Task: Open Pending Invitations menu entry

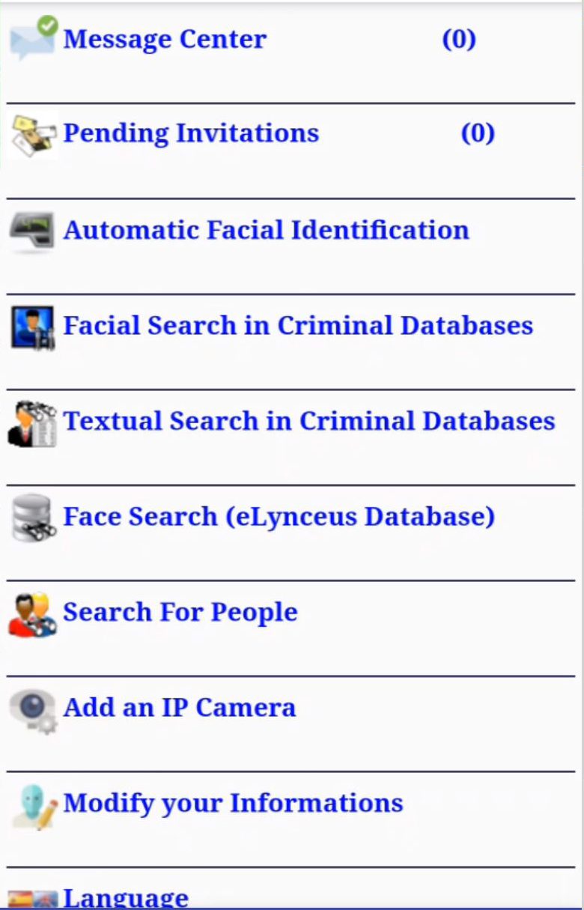Action: point(191,133)
